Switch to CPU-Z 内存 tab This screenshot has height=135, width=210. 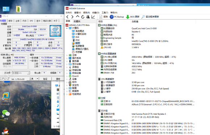tap(24, 21)
